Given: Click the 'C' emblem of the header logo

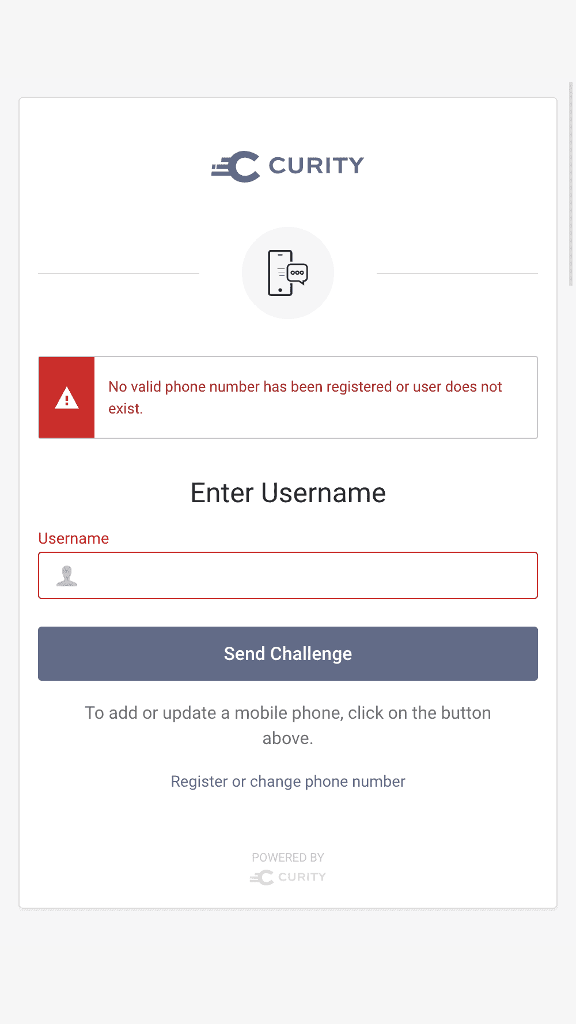Looking at the screenshot, I should click(244, 166).
